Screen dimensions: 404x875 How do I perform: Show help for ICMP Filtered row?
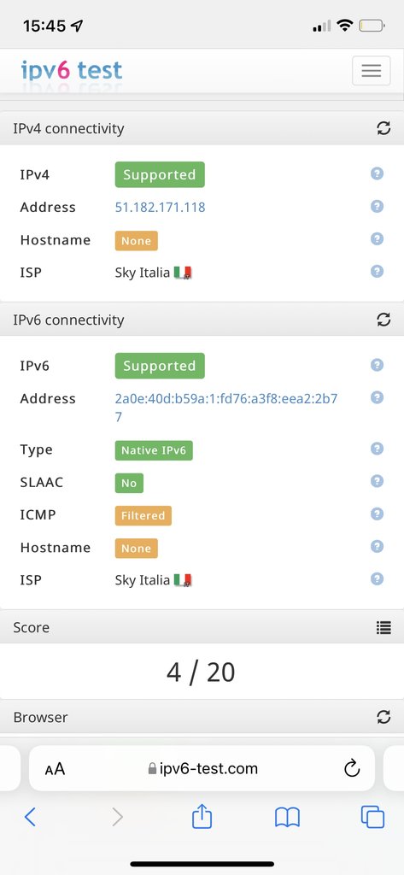tap(378, 514)
